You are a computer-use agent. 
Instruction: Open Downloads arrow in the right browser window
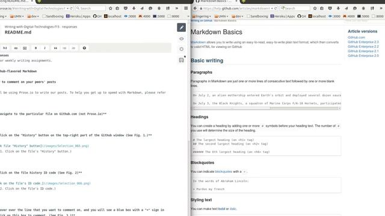338,8
